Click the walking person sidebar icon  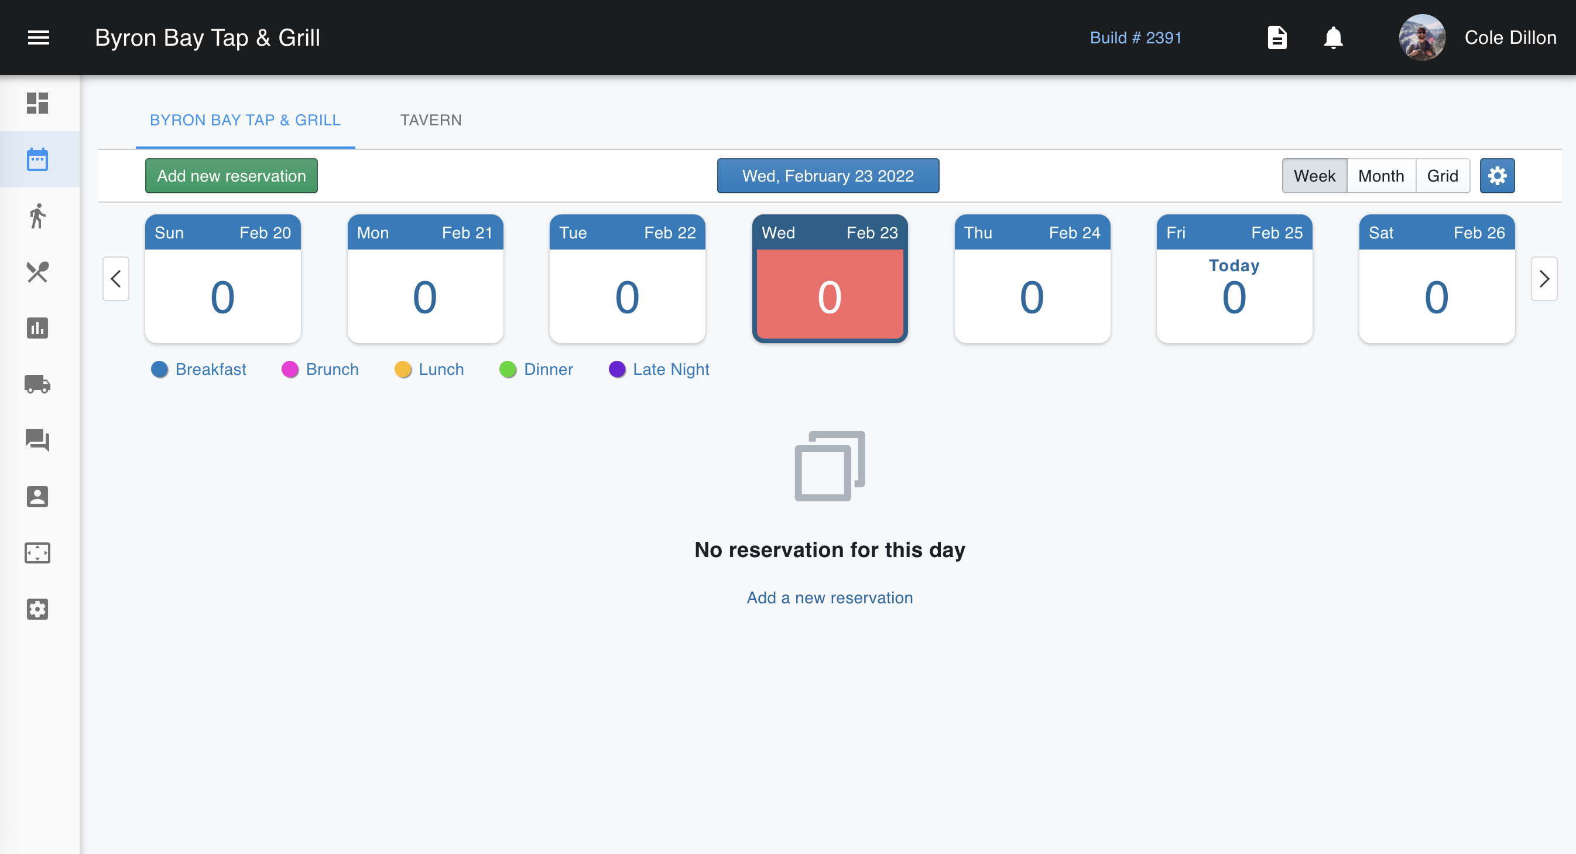click(37, 216)
